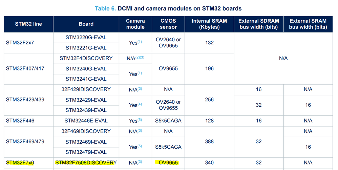338x170 pixels.
Task: Open footnote 3 in the STM32F7508DISCOVERY row
Action: (140, 162)
